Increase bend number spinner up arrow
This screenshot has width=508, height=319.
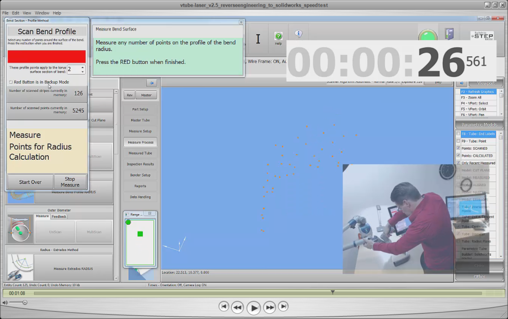click(83, 67)
